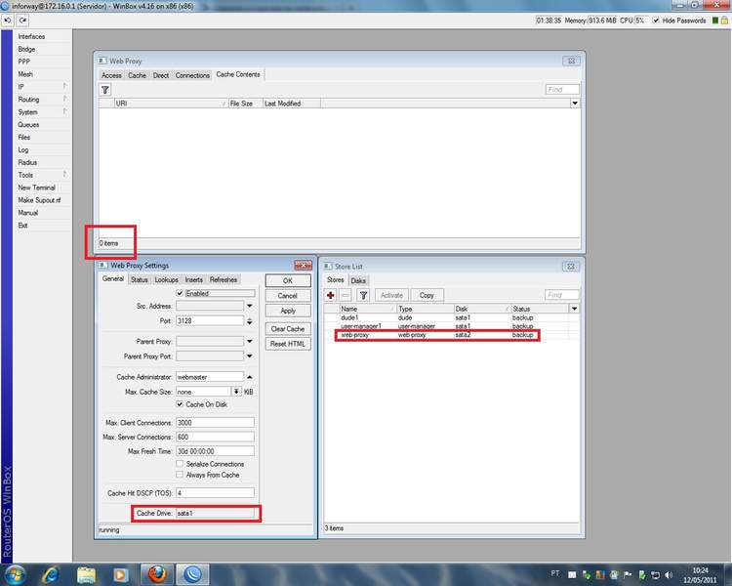Click the Port field stepper arrows
The height and width of the screenshot is (586, 732).
coord(250,321)
